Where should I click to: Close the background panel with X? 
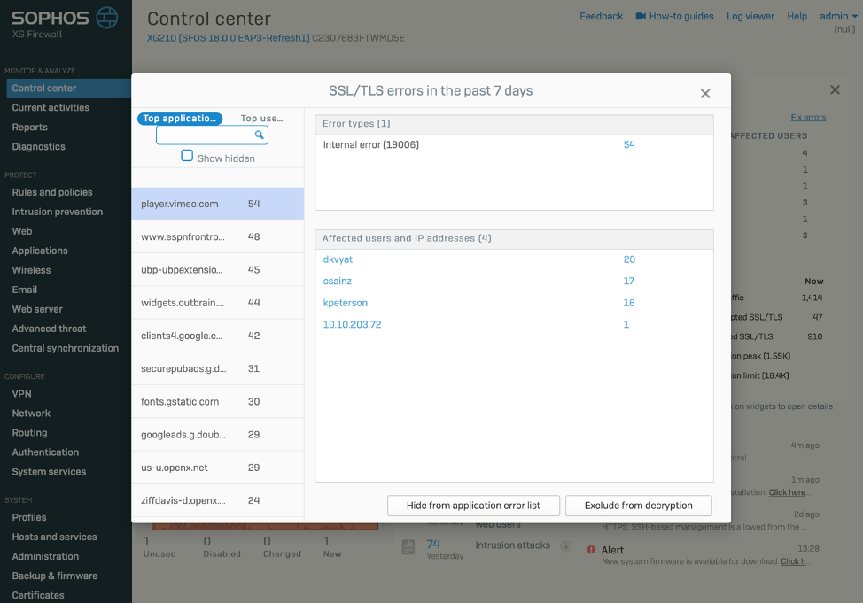835,90
